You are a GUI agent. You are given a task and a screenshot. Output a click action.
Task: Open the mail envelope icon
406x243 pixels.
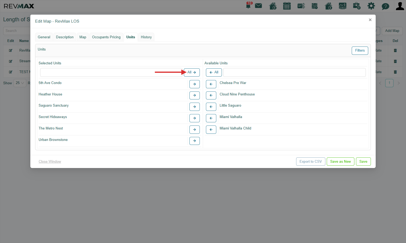[x=258, y=6]
